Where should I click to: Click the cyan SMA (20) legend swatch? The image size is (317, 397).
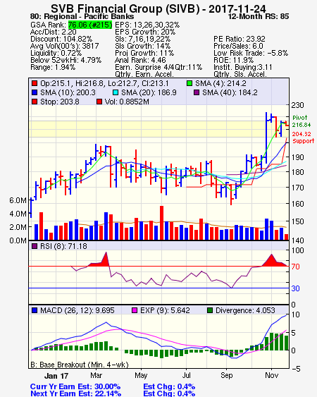pyautogui.click(x=116, y=92)
